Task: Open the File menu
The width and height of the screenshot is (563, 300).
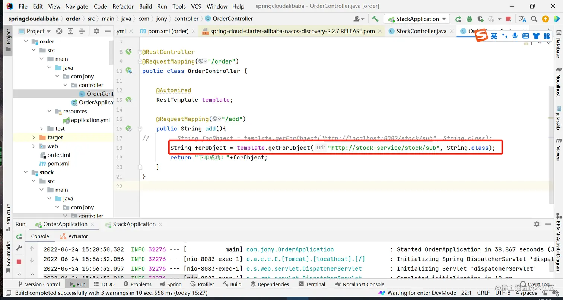Action: [23, 6]
